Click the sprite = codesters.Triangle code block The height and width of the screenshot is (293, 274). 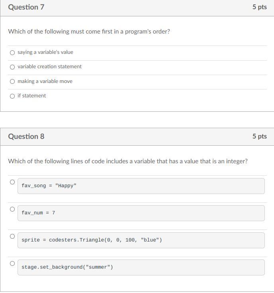[141, 240]
